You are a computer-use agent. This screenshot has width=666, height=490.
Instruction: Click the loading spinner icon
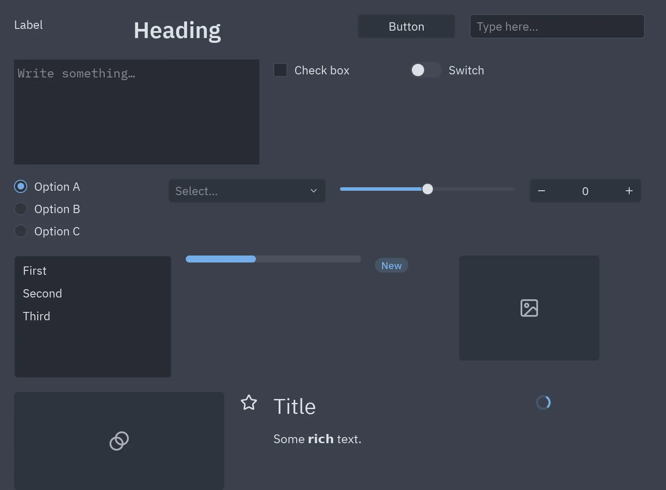[543, 402]
